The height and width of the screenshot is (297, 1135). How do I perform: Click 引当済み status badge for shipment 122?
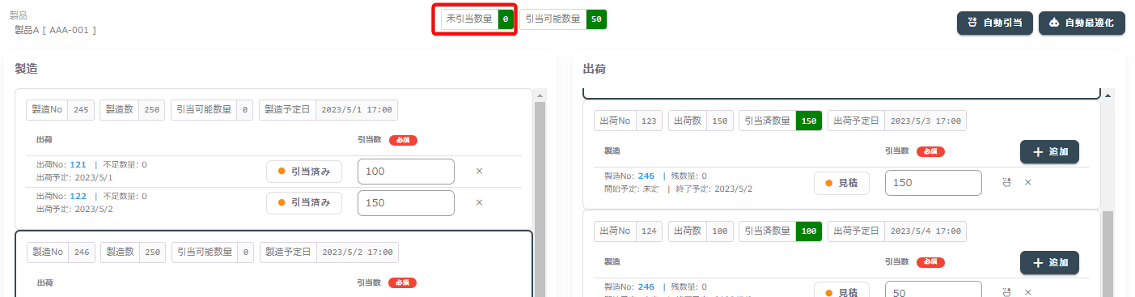coord(304,202)
